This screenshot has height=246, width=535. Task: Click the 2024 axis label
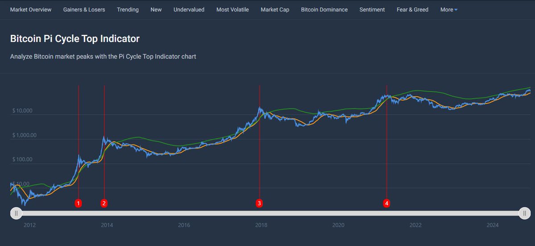(x=493, y=225)
